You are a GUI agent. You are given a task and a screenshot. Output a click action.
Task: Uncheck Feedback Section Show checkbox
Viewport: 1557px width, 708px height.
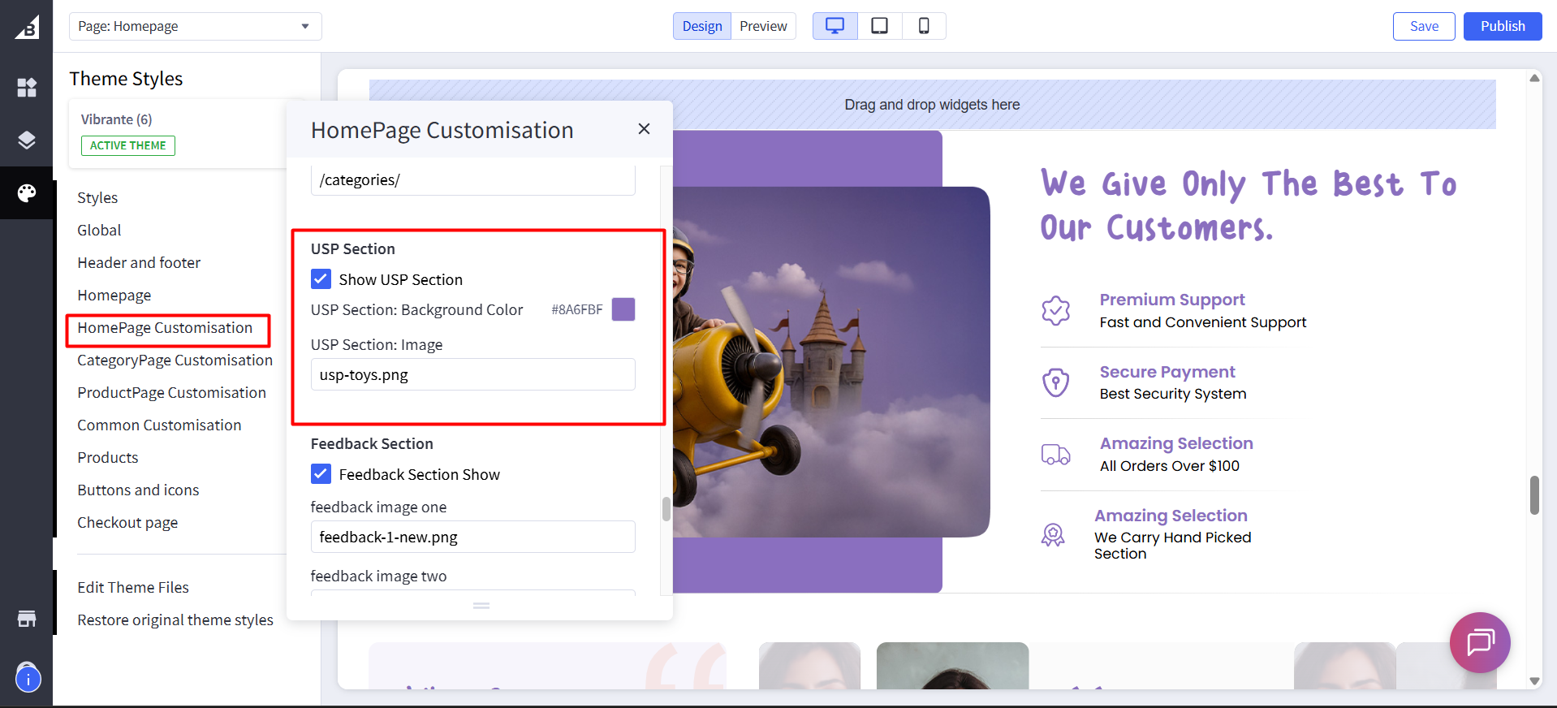point(321,474)
